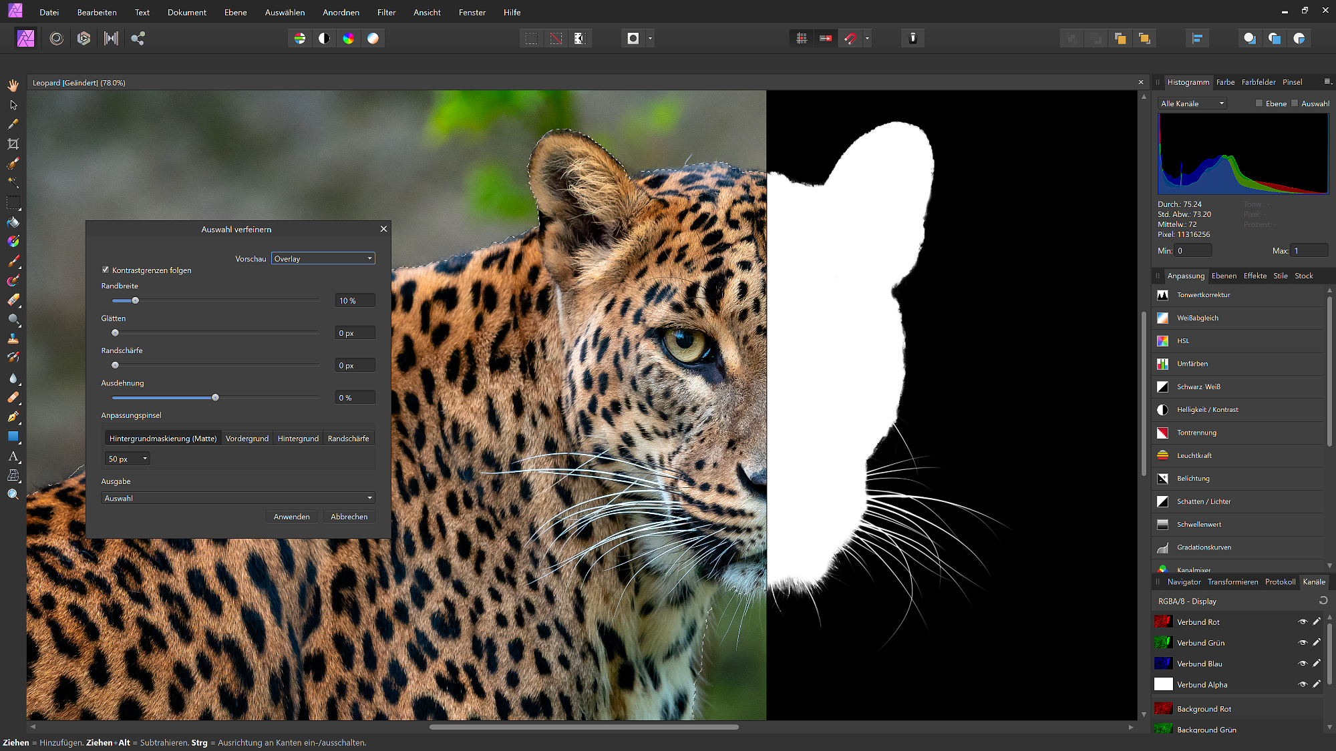The image size is (1336, 751).
Task: Open the Histogramm panel options menu
Action: click(1327, 81)
